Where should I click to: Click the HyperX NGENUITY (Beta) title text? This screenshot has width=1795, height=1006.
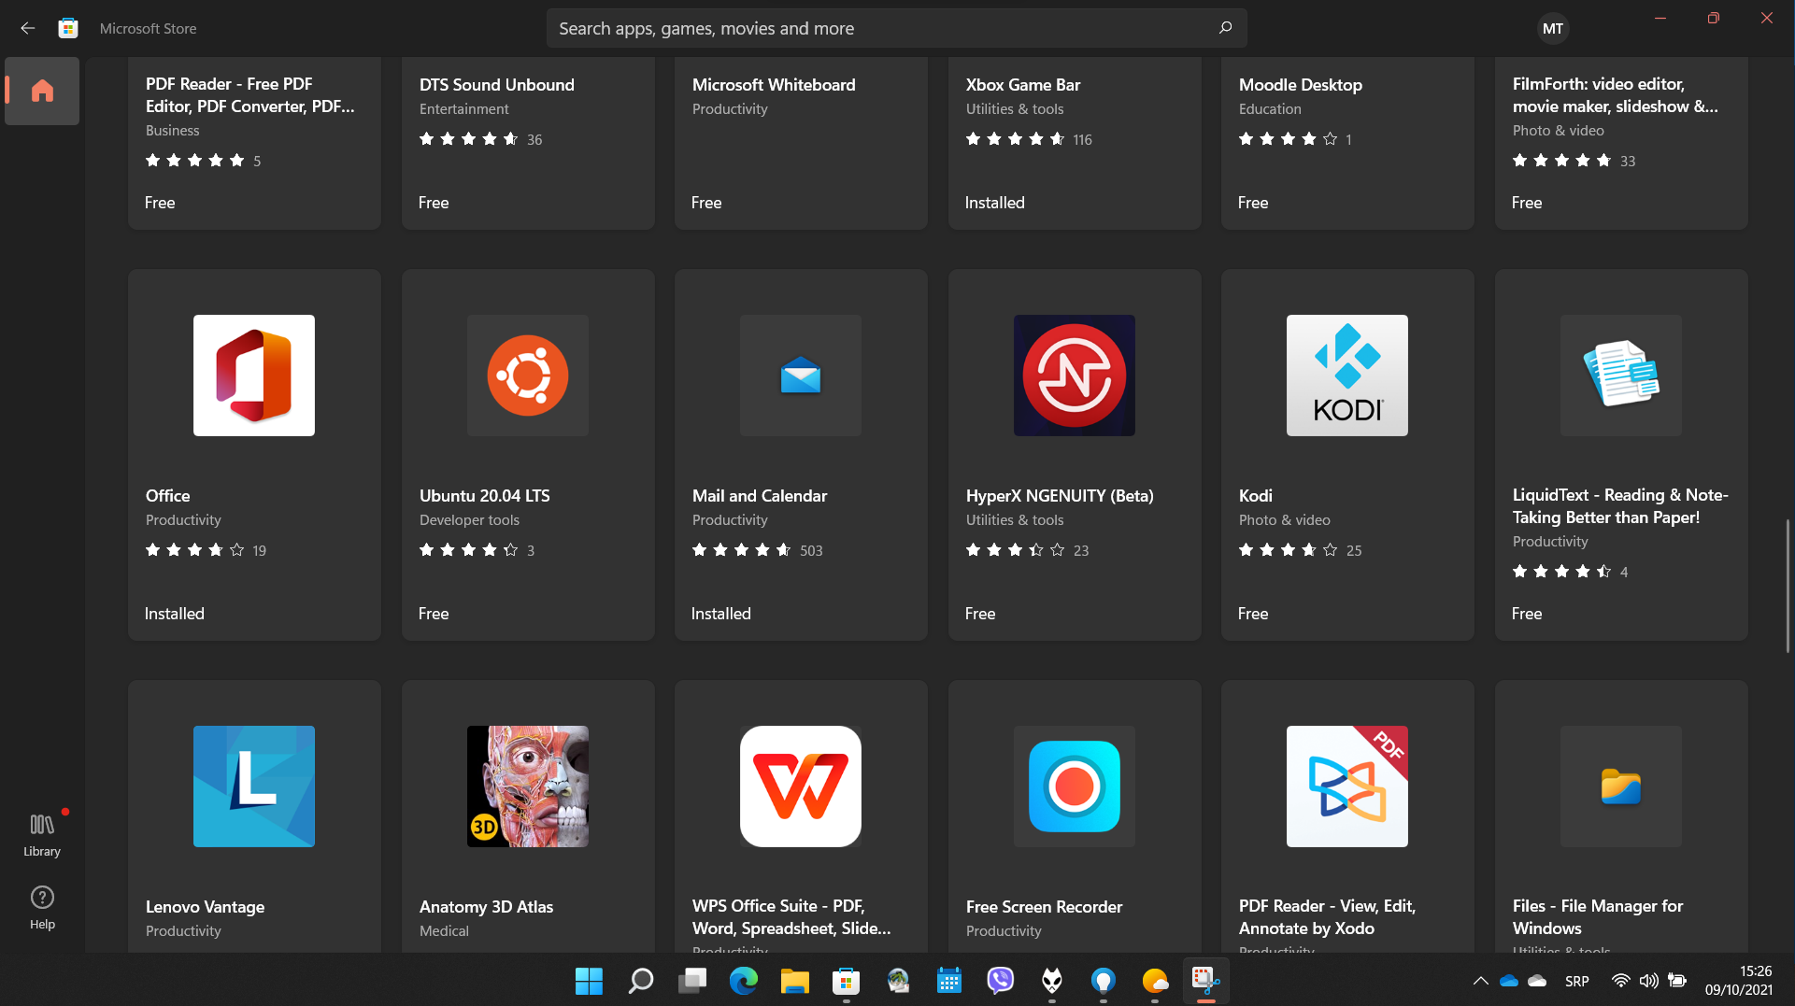tap(1060, 496)
